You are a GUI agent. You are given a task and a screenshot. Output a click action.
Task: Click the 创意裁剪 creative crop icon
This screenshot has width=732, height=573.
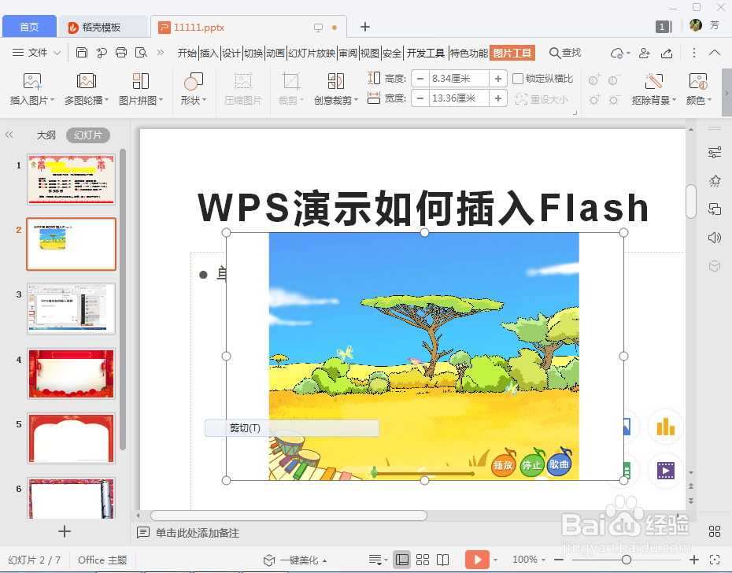(x=335, y=81)
